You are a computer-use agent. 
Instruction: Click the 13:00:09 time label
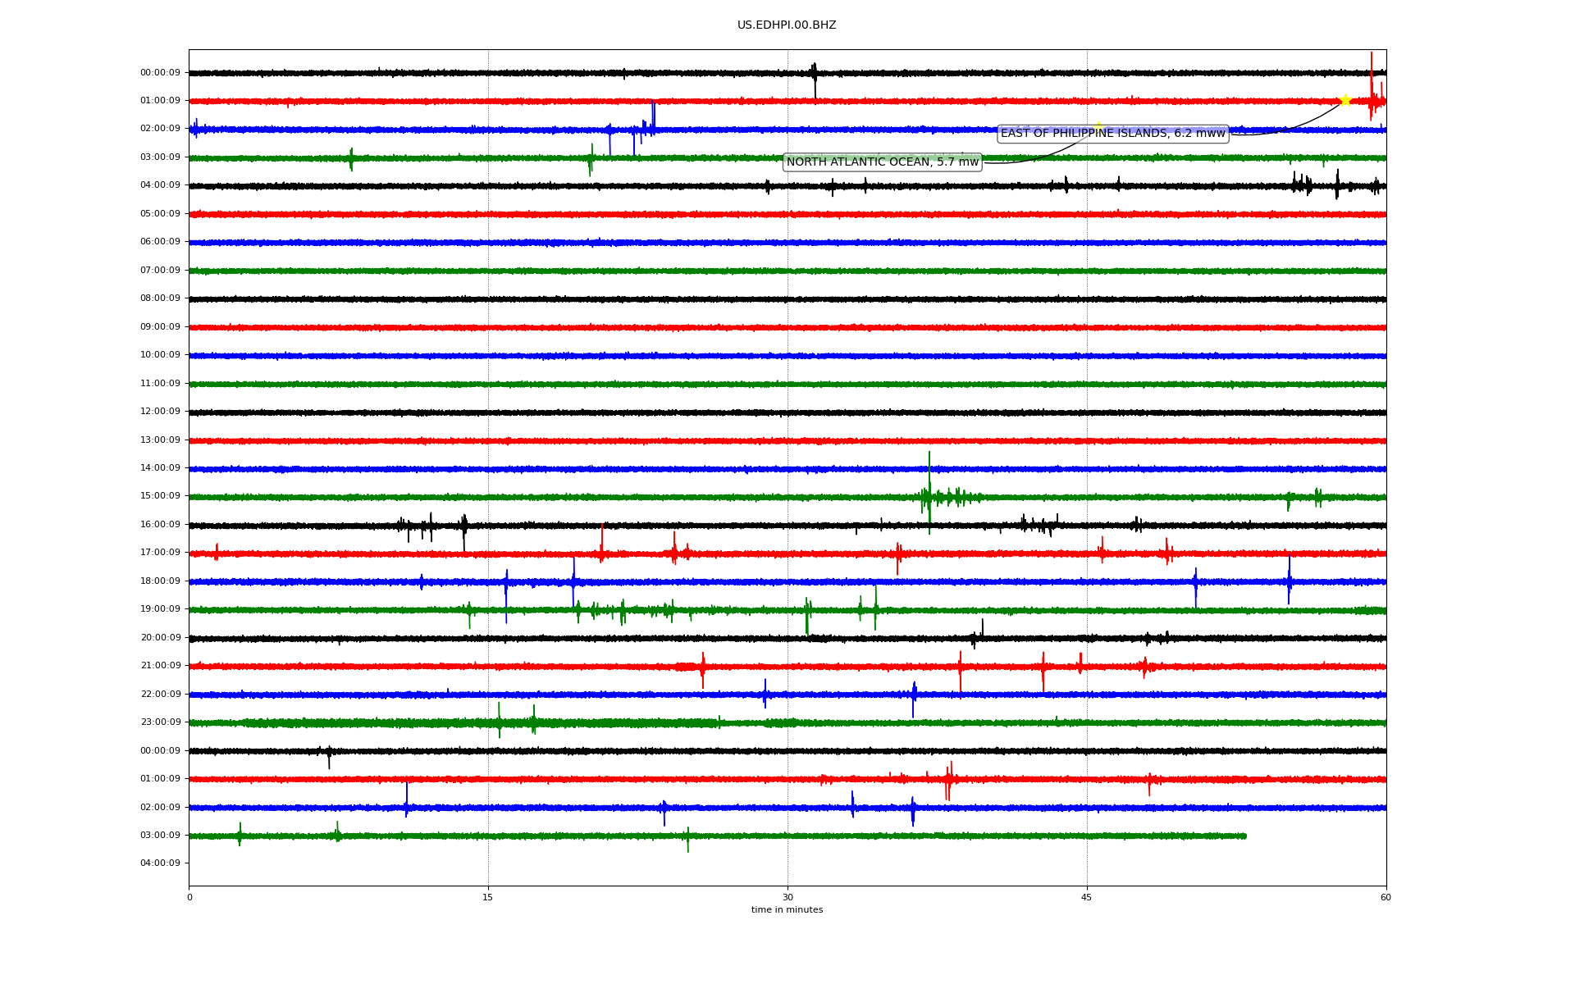(160, 440)
